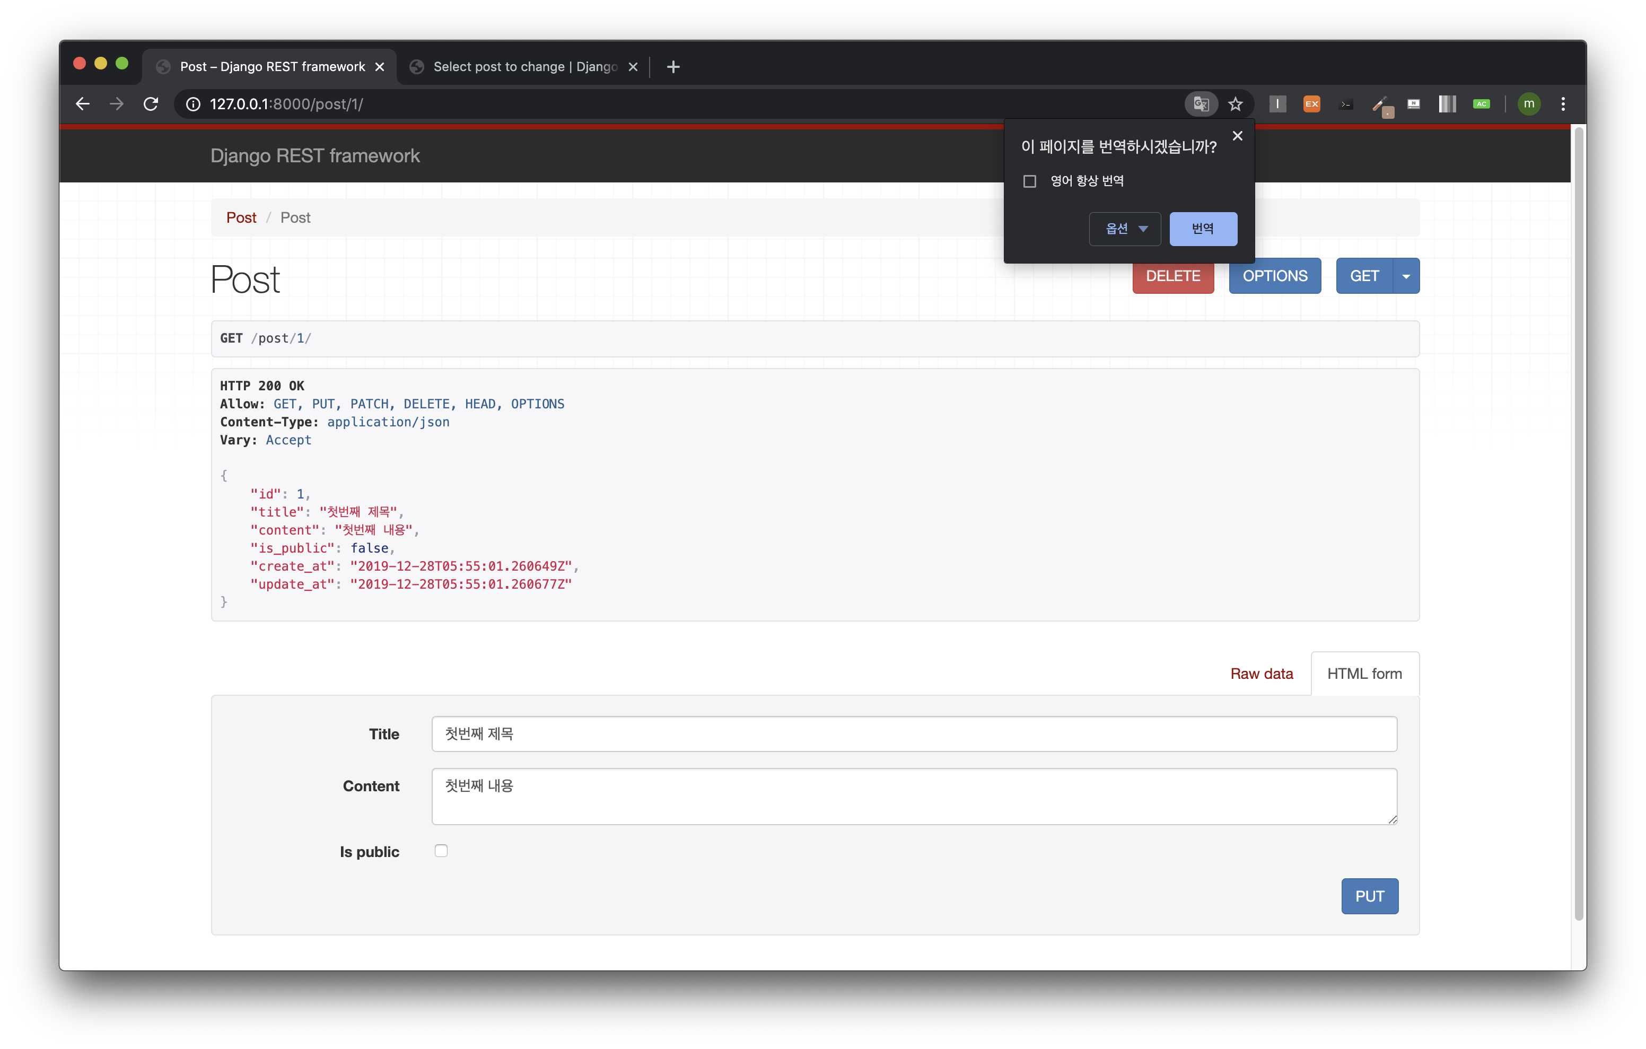Click the Post breadcrumb link
This screenshot has height=1049, width=1646.
pos(241,217)
